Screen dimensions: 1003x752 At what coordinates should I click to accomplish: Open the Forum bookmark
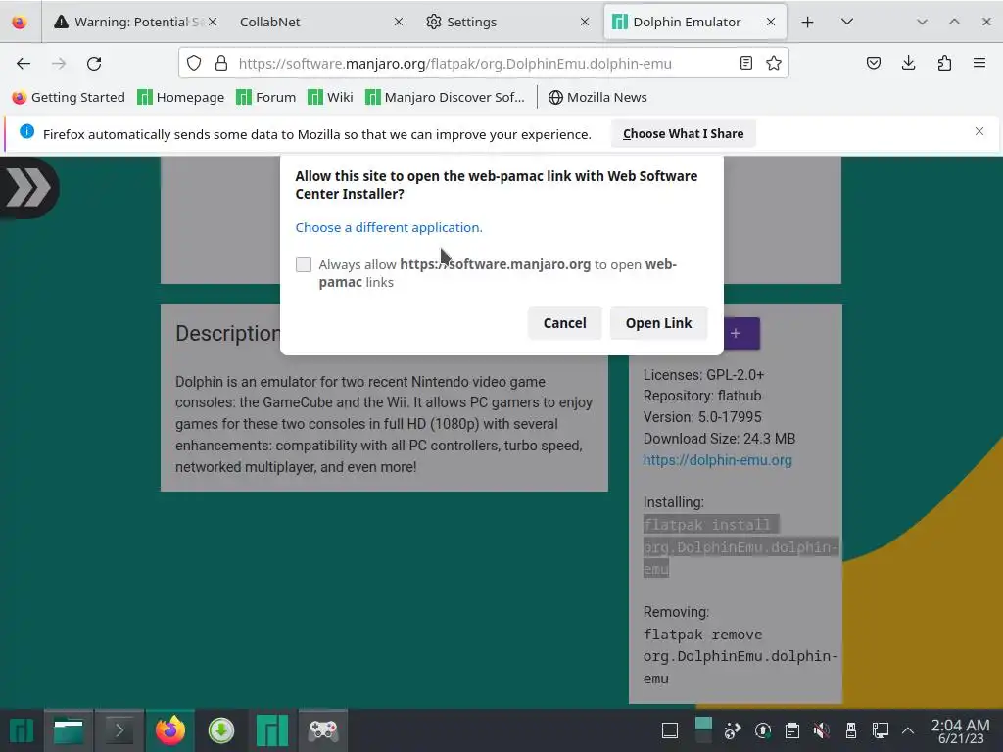(266, 97)
